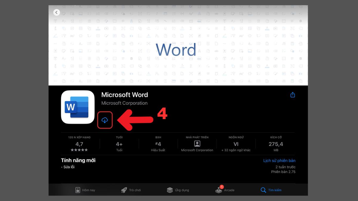Open the Microsoft Word app icon
Screen dimensions: 358x201
[78, 107]
